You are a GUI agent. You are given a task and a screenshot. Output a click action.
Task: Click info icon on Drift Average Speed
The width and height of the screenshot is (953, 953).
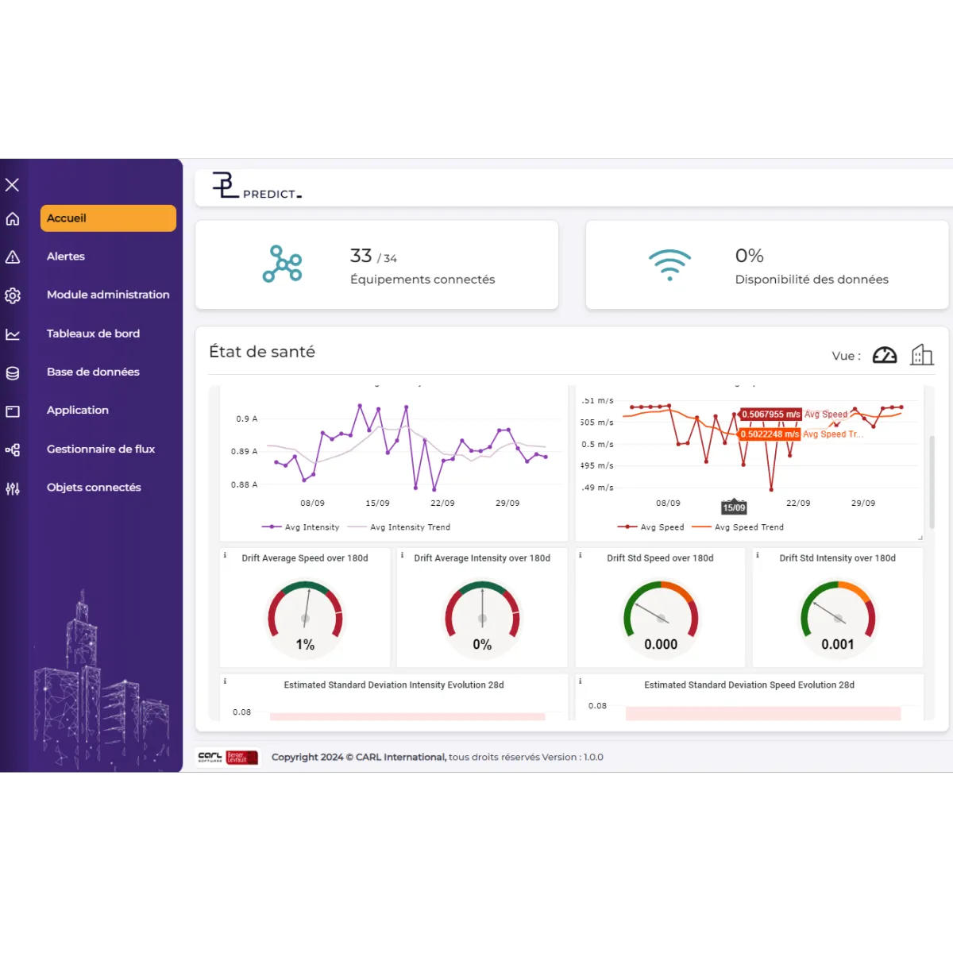point(226,556)
